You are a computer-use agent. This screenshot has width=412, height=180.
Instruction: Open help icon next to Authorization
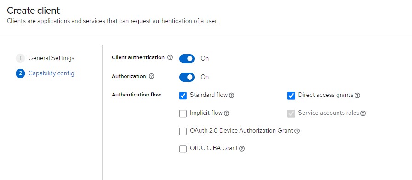[151, 76]
